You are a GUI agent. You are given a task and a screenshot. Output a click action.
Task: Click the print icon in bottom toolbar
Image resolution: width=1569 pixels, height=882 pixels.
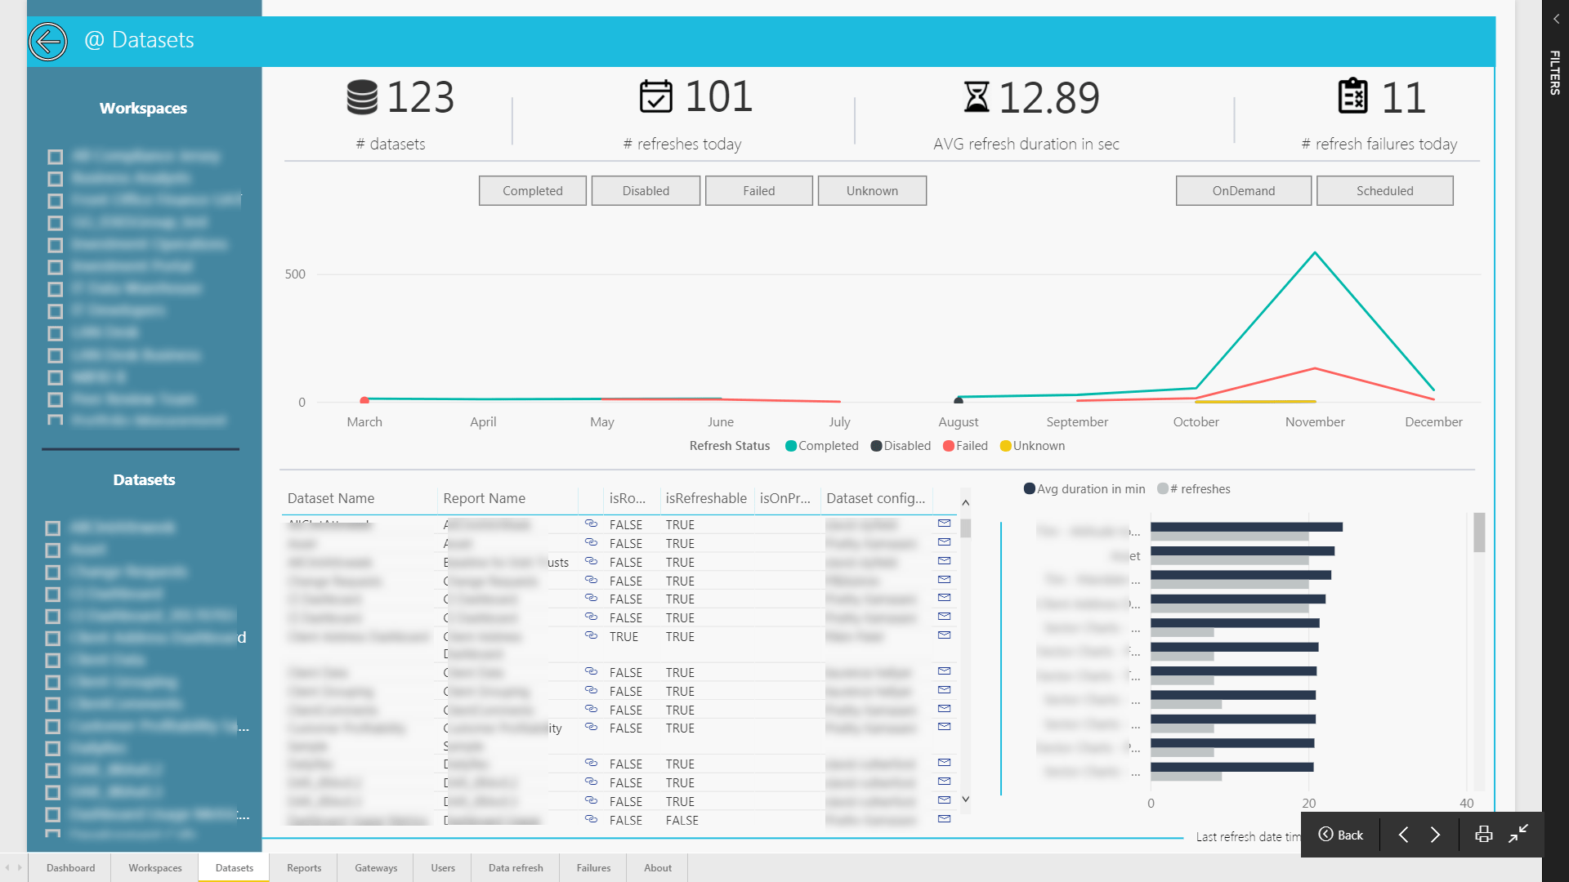click(x=1483, y=834)
